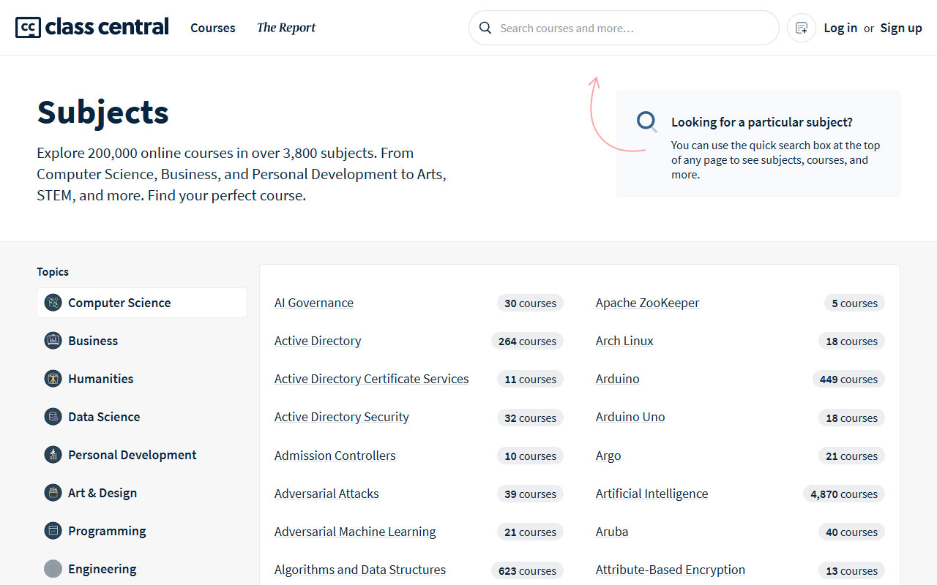Screen dimensions: 937x585
Task: Open the Artificial Intelligence subject
Action: [x=652, y=494]
